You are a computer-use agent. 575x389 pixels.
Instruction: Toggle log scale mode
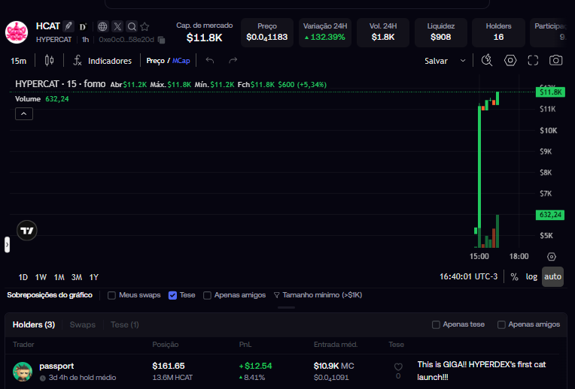(531, 276)
